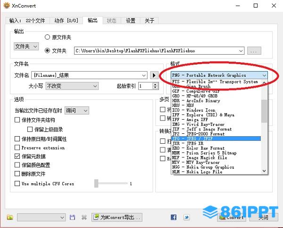Open the 输出 tab
The image size is (283, 228).
(92, 20)
